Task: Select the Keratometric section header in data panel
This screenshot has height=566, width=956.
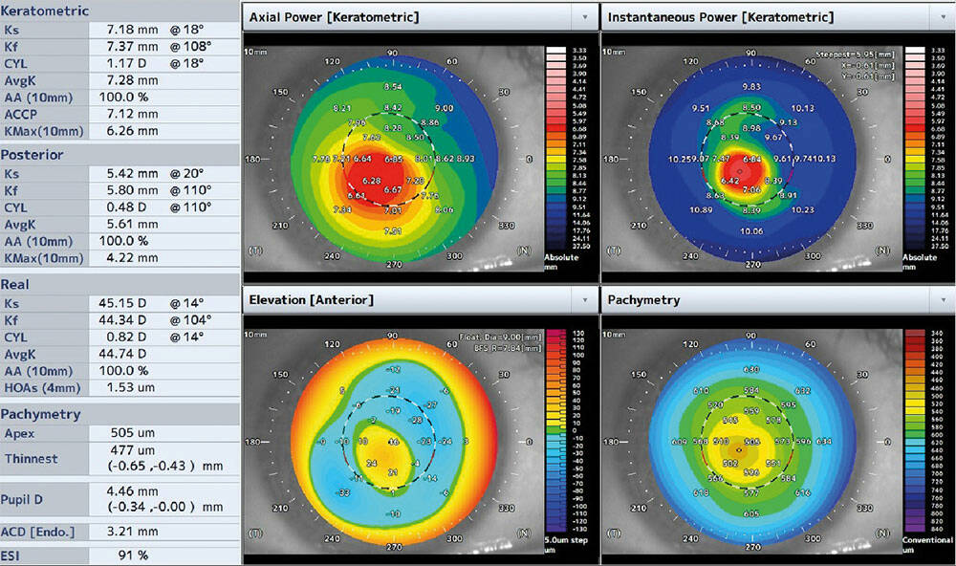Action: 45,11
